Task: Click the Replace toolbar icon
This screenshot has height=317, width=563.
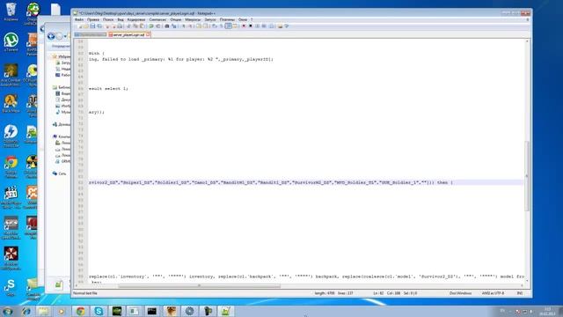Action: (x=173, y=26)
